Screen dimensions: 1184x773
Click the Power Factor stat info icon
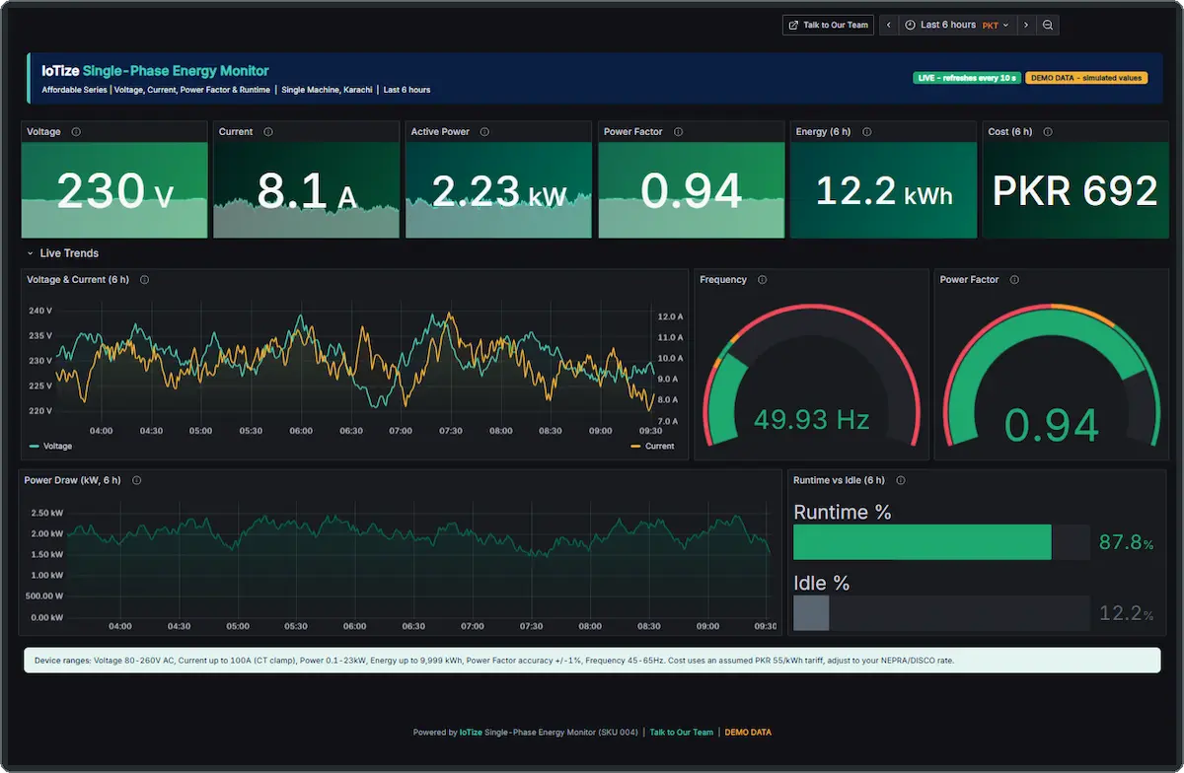pos(678,132)
